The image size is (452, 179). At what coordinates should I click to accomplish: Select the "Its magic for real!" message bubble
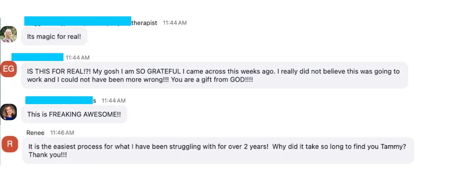pyautogui.click(x=54, y=37)
